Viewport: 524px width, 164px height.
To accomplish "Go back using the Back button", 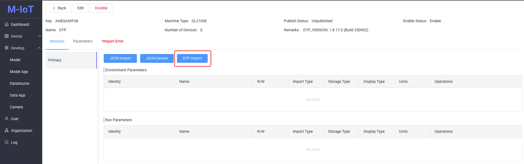I will click(x=59, y=8).
